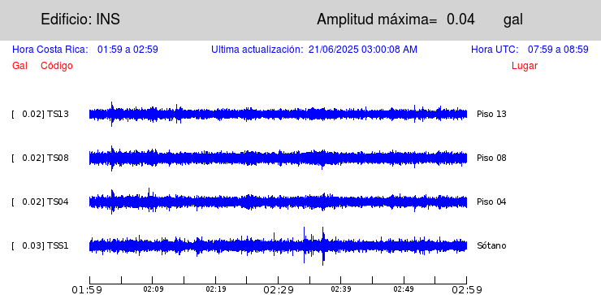Click the 02:19 time axis label
Screen dimensions: 601x295
point(216,288)
